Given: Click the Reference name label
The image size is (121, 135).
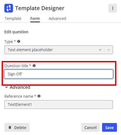Looking at the screenshot, I should 19,96.
